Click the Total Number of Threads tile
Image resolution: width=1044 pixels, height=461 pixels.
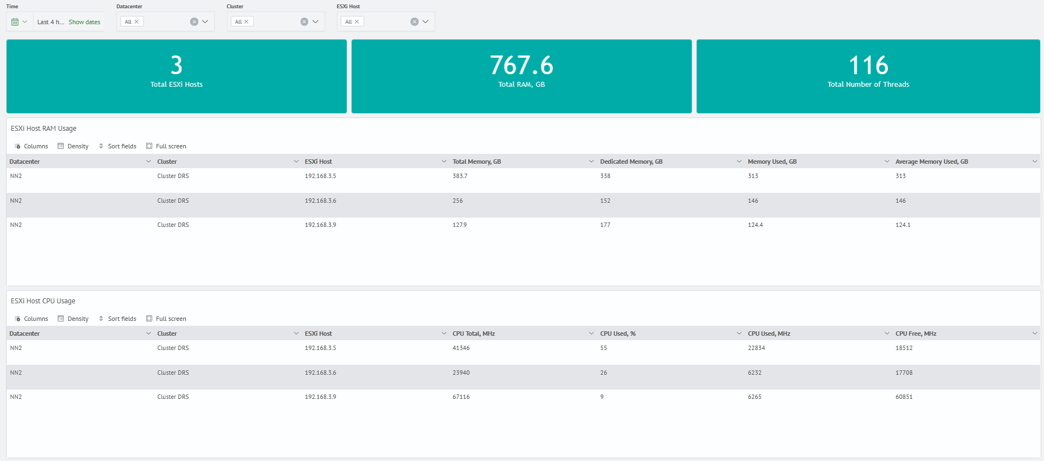[868, 76]
